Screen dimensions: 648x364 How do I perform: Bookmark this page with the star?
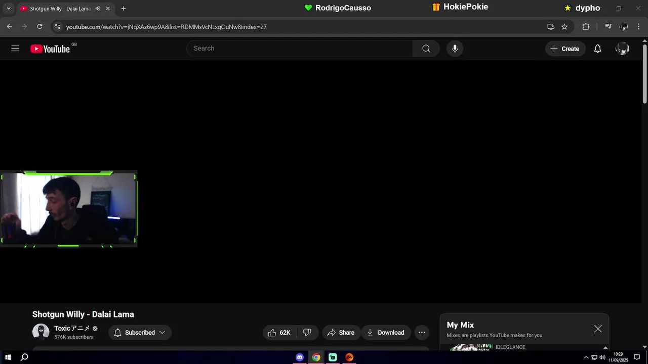(x=564, y=26)
